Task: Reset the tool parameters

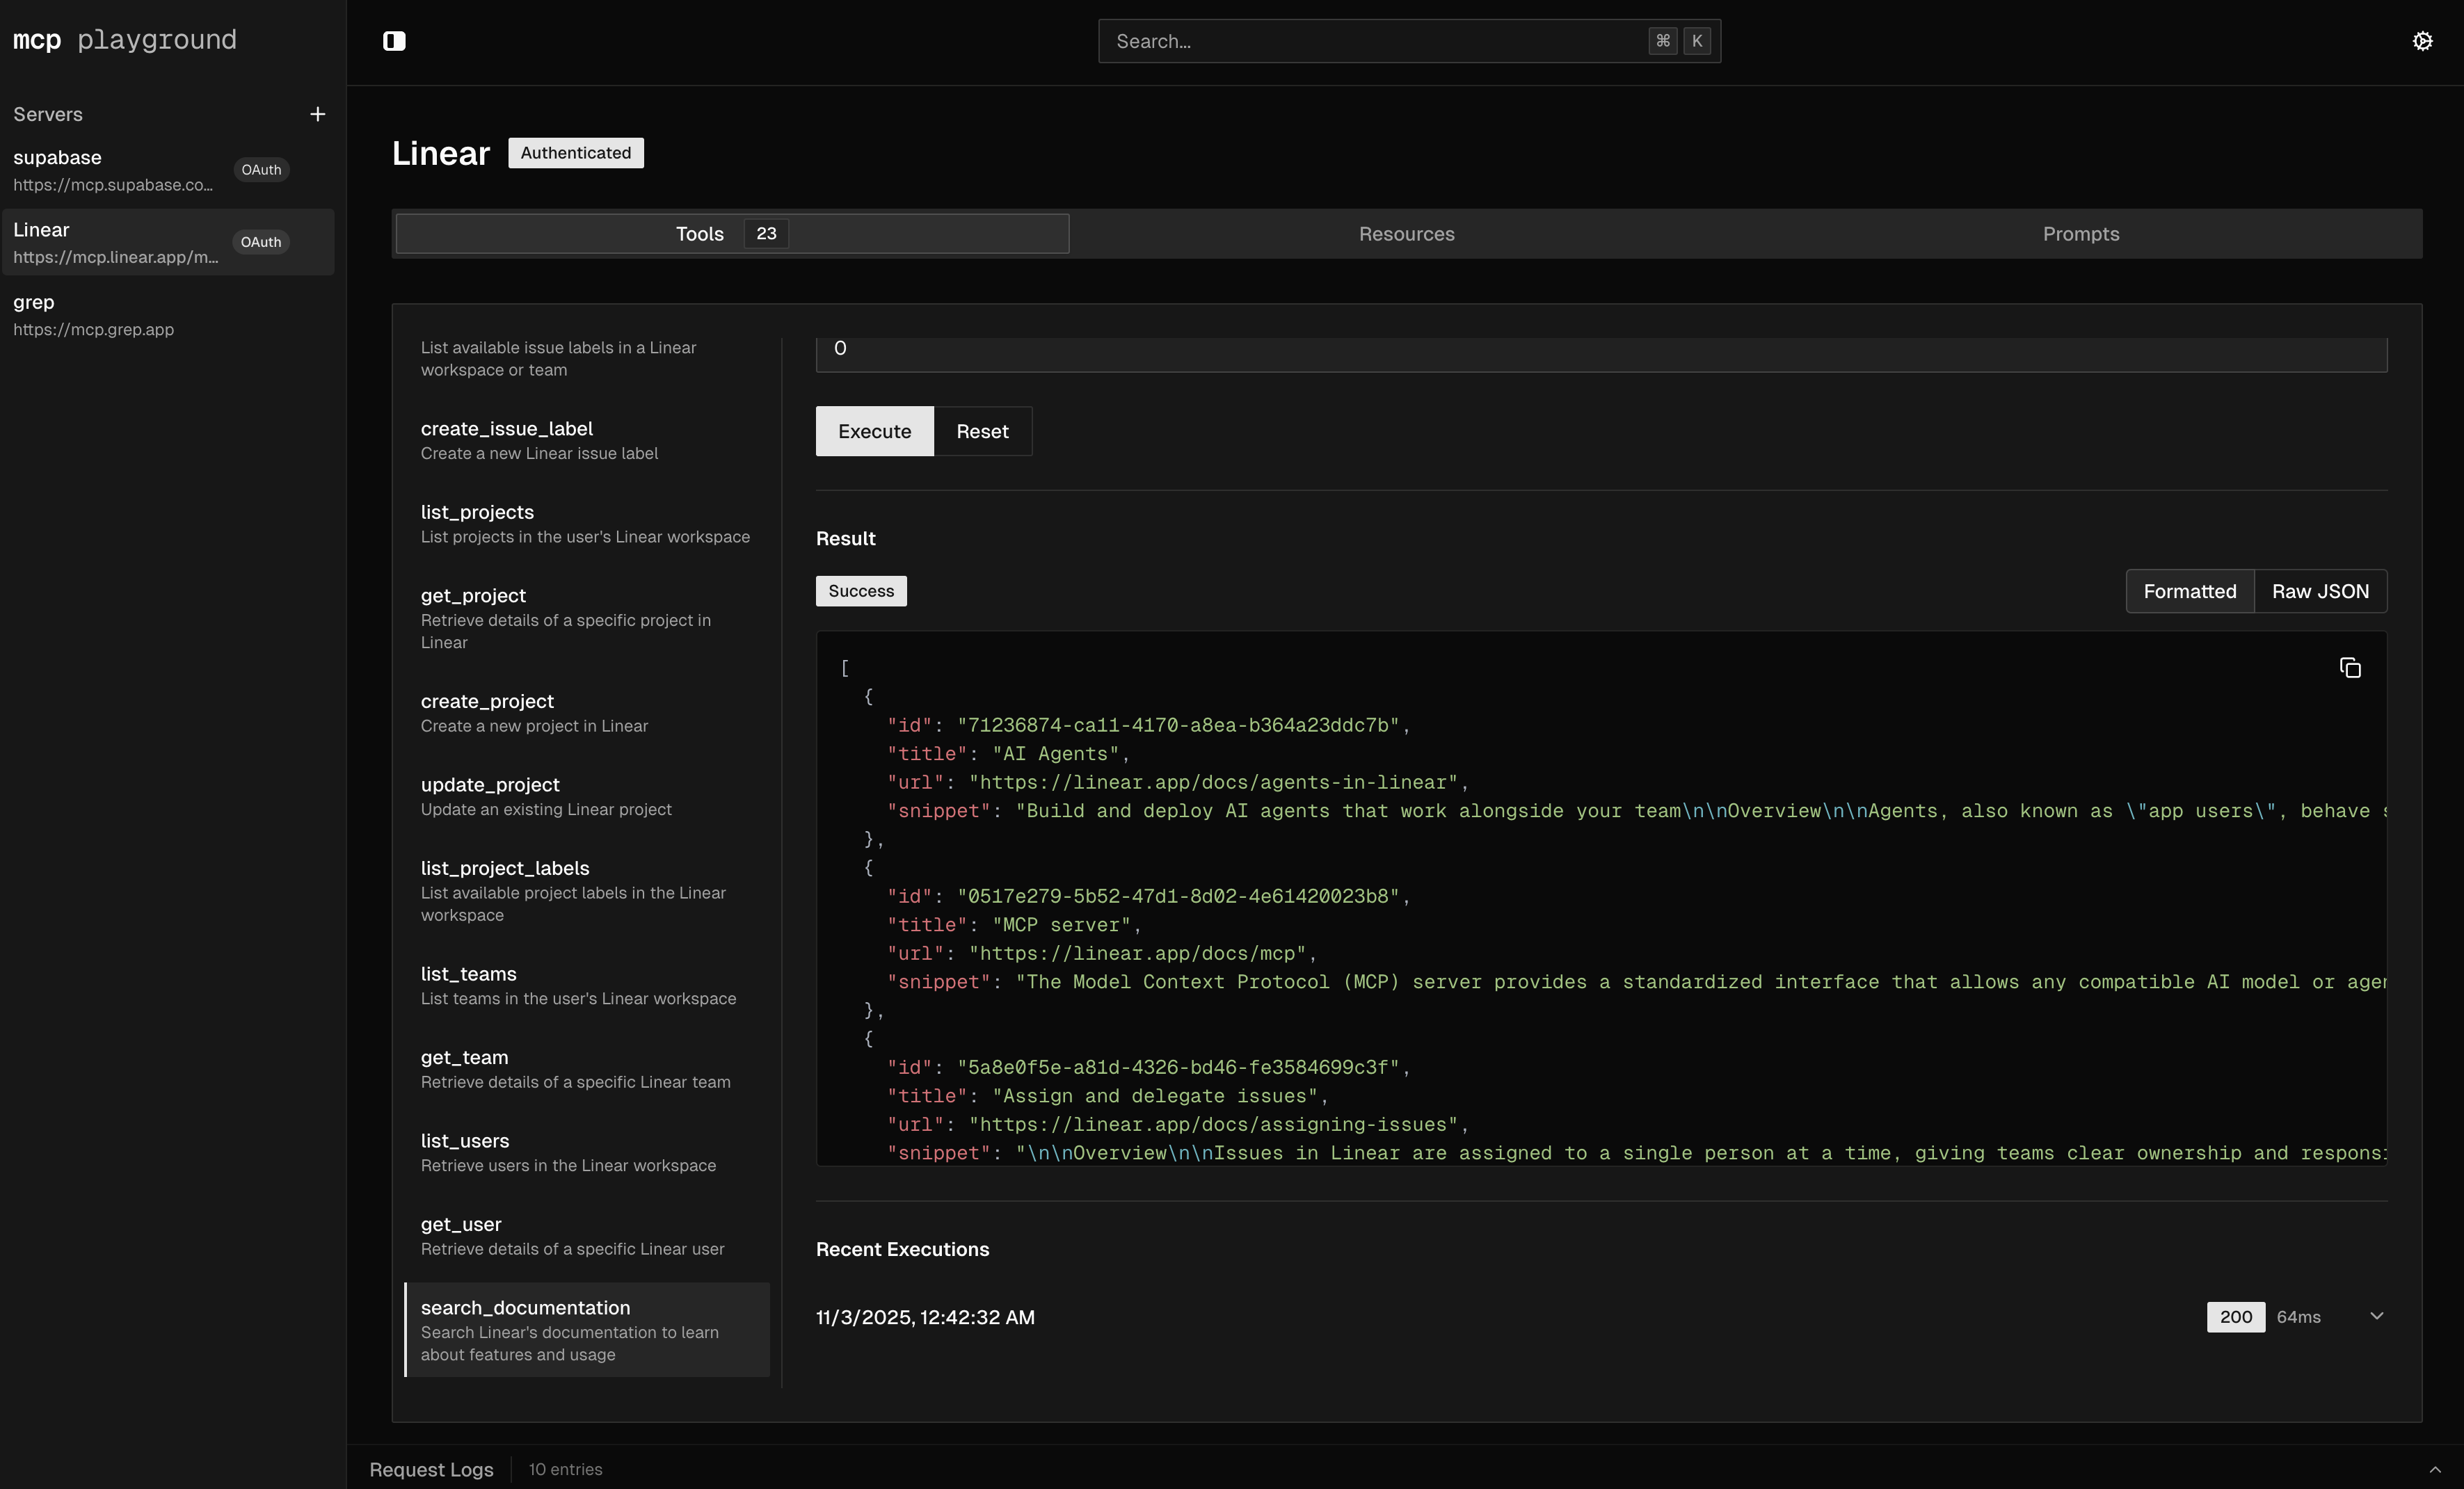Action: [982, 431]
